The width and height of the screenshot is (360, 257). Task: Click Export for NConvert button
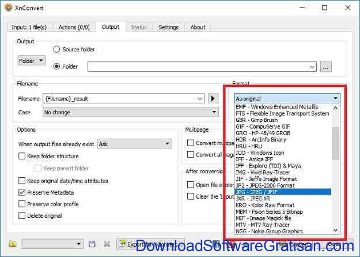(x=150, y=244)
